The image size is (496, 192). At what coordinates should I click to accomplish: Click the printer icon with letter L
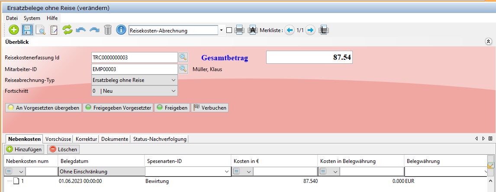pos(324,30)
